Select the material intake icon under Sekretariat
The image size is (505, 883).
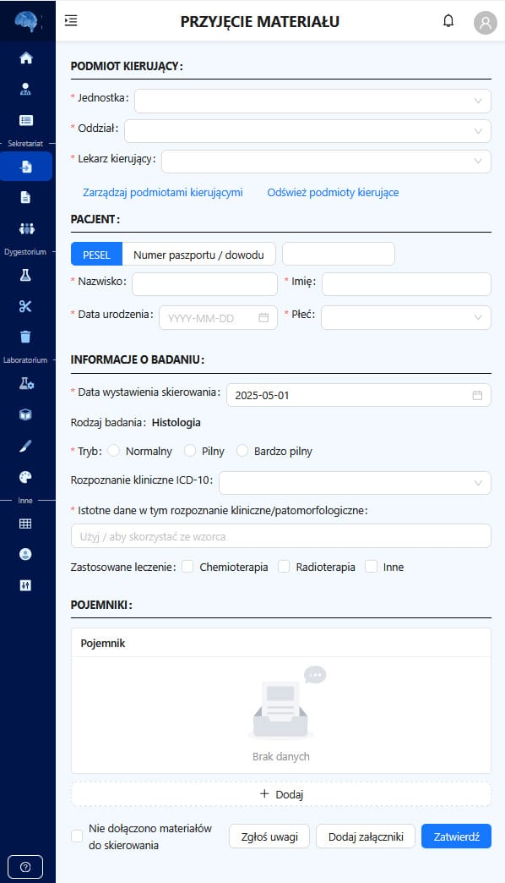pyautogui.click(x=26, y=167)
